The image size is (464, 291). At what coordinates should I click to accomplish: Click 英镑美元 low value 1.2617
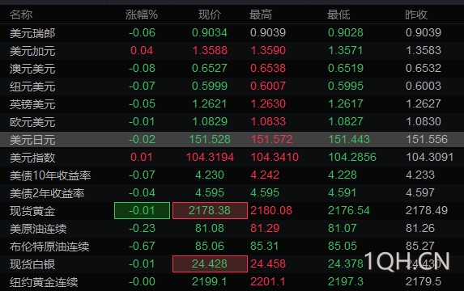[x=346, y=103]
